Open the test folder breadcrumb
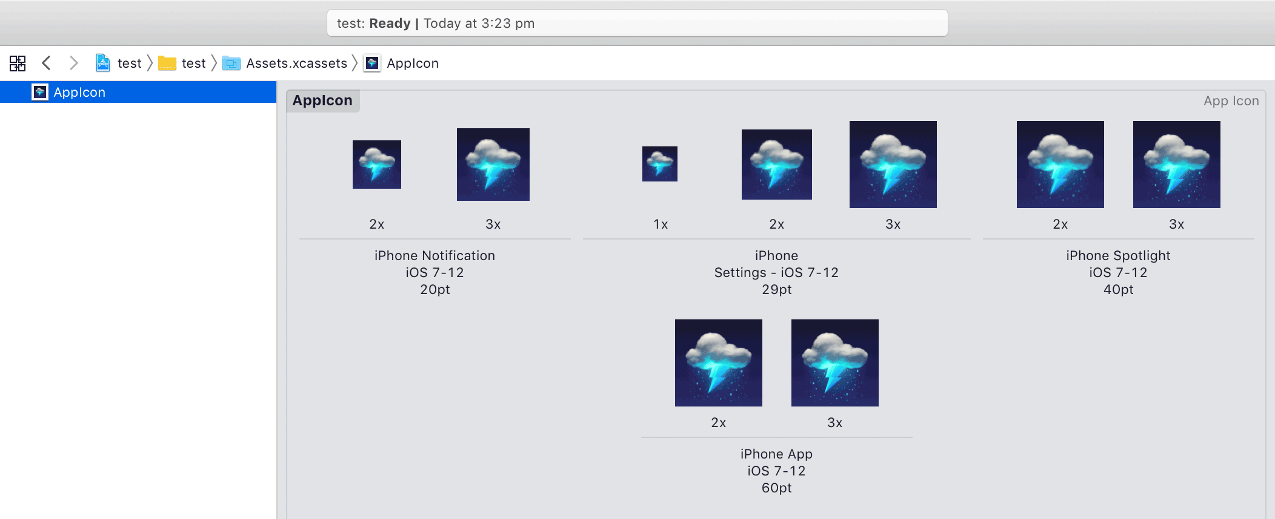This screenshot has width=1275, height=519. [x=193, y=63]
